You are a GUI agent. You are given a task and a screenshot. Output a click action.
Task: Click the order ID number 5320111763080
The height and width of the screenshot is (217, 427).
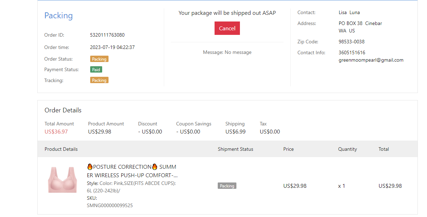tap(107, 35)
